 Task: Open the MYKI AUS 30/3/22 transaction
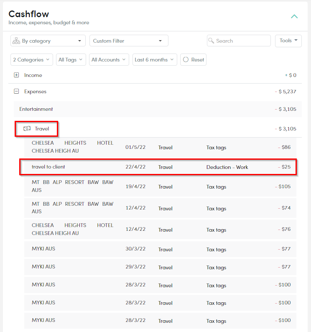[x=160, y=249]
